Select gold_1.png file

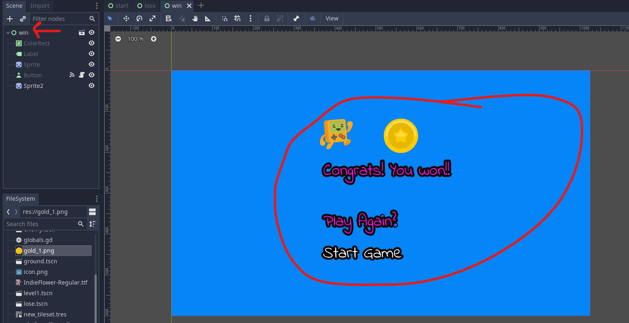53,251
